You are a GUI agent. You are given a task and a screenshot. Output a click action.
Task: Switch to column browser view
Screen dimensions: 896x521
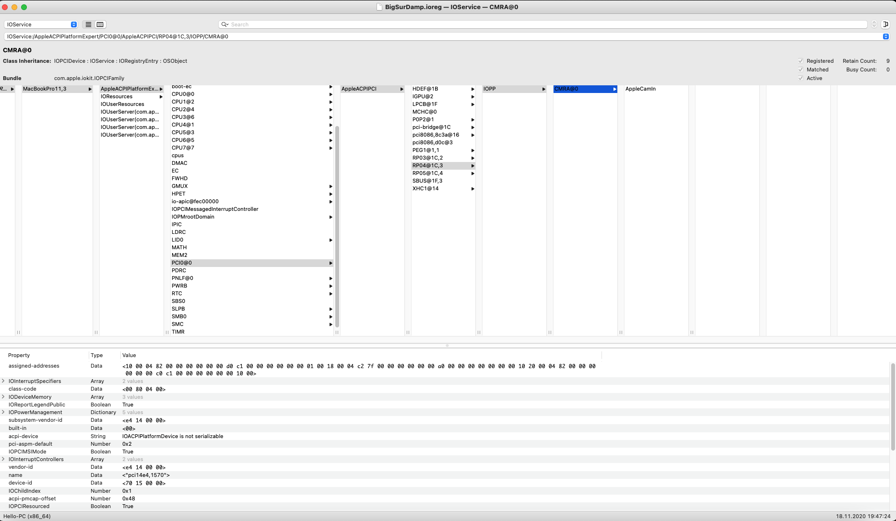coord(100,24)
